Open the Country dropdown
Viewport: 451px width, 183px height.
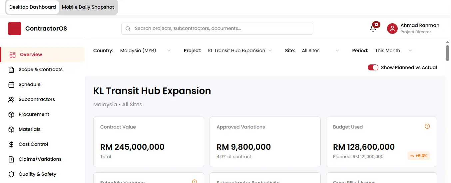point(145,50)
